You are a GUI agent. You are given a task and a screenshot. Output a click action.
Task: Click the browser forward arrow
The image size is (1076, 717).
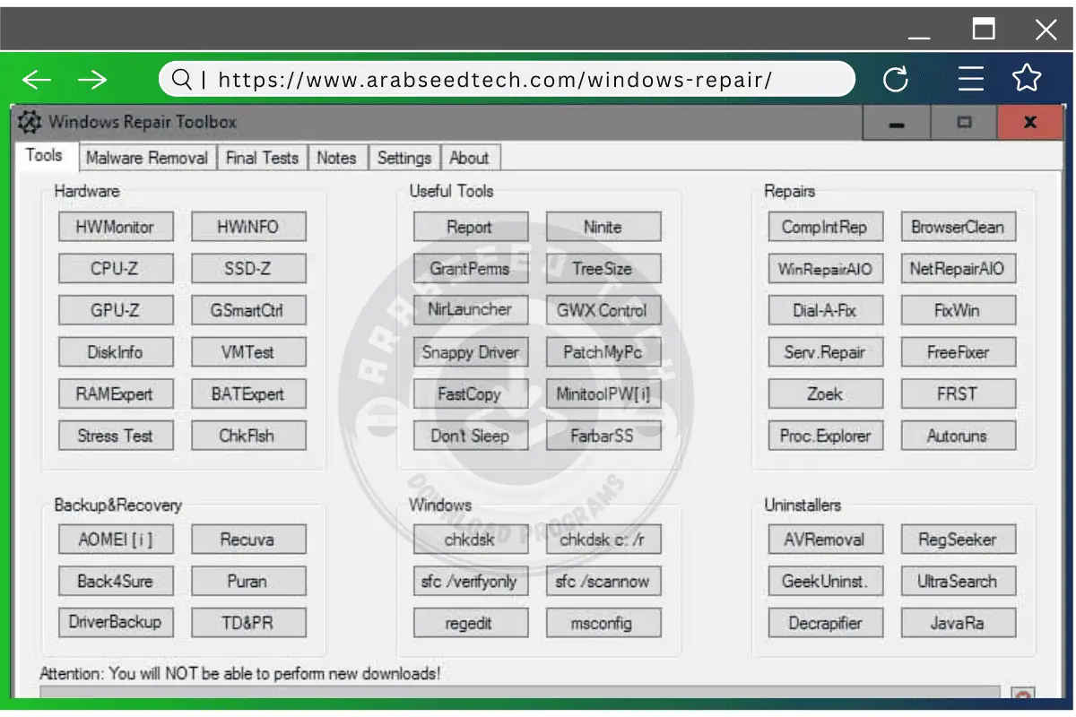click(92, 80)
